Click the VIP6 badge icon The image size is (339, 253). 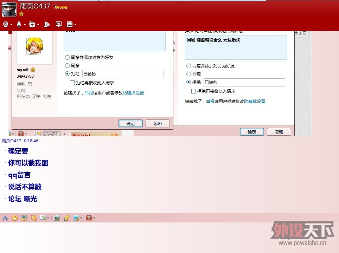click(61, 7)
